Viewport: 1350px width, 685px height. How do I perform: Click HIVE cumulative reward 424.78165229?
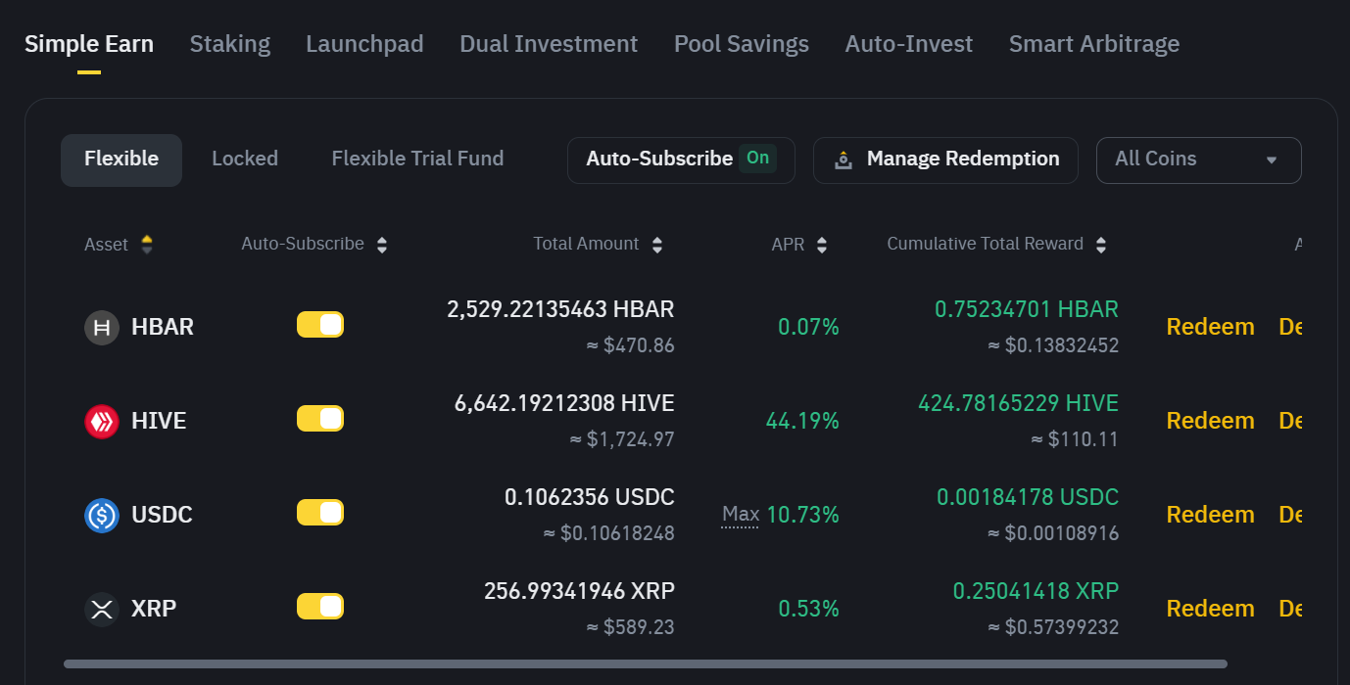point(1018,403)
